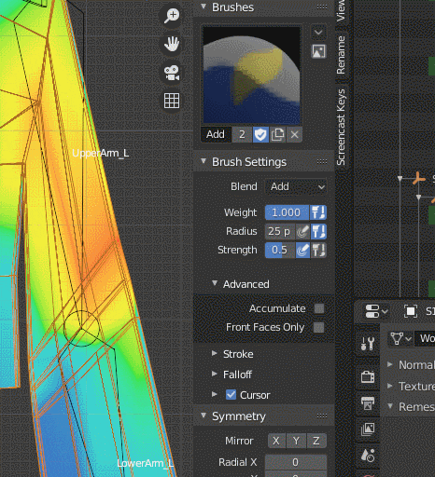Screen dimensions: 435x477
Task: Open the Tool properties tab icon
Action: 368,344
